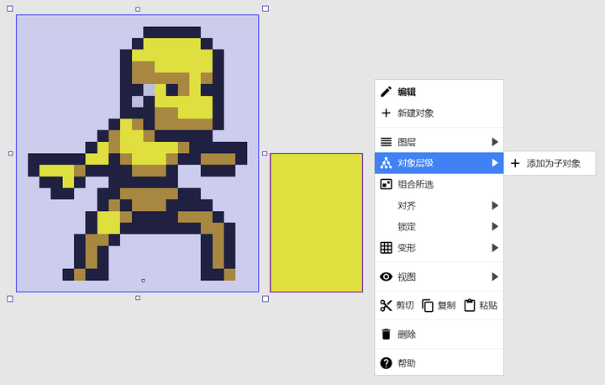The width and height of the screenshot is (605, 385).
Task: Click the pencil icon beside 编辑
Action: [x=386, y=92]
